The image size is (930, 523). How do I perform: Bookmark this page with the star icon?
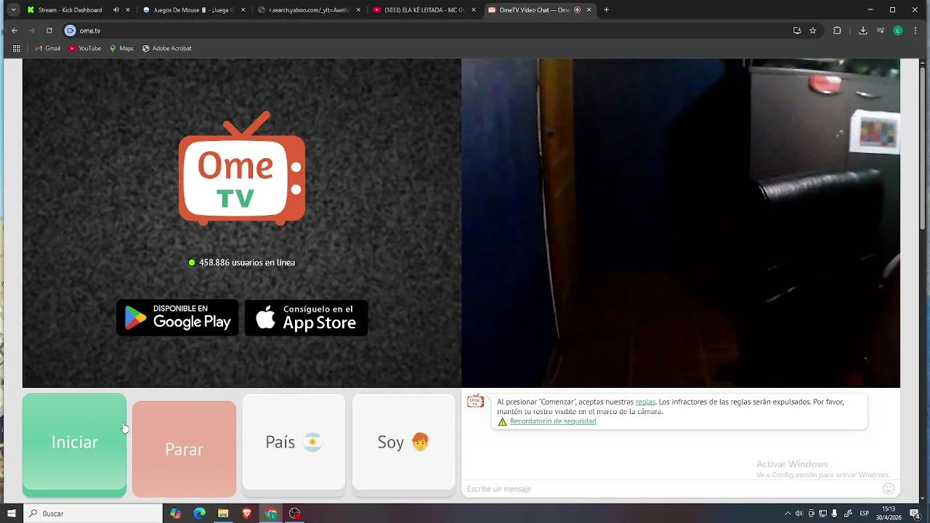click(x=813, y=31)
